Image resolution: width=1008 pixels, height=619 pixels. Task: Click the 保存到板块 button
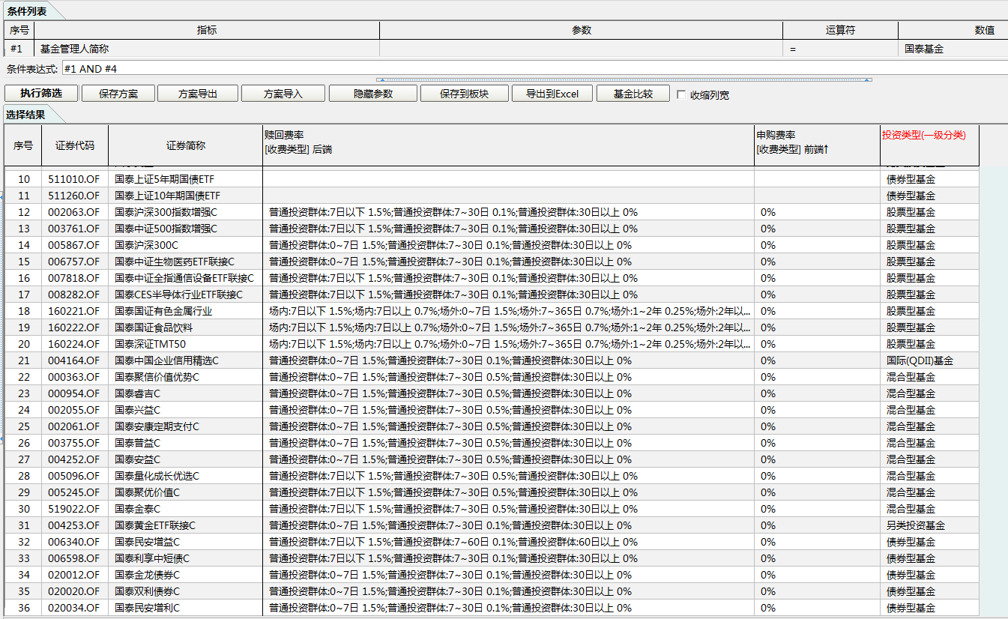coord(464,94)
